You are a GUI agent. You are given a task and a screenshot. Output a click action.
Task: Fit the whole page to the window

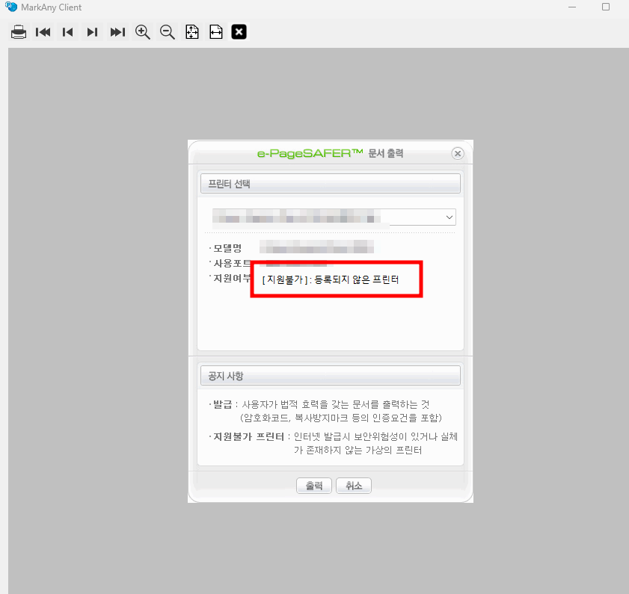(192, 32)
